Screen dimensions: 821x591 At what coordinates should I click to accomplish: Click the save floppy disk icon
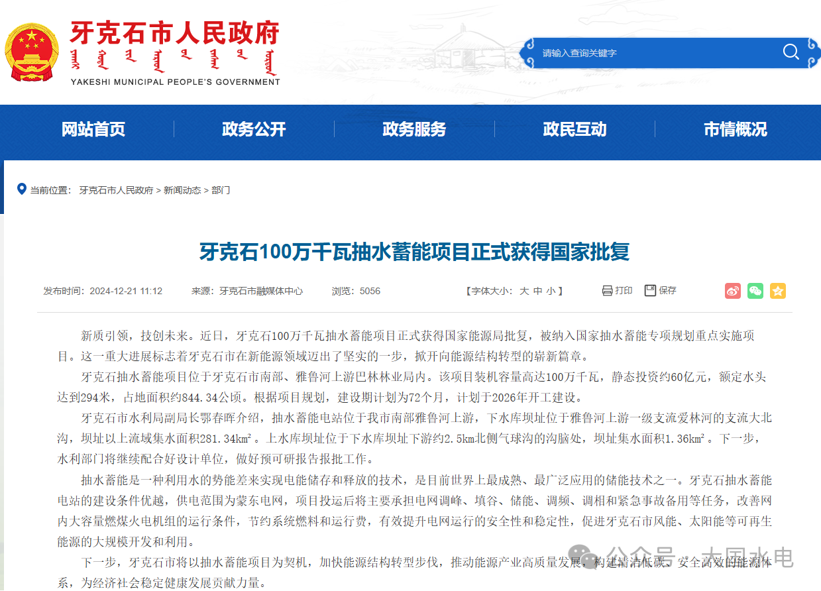click(650, 291)
